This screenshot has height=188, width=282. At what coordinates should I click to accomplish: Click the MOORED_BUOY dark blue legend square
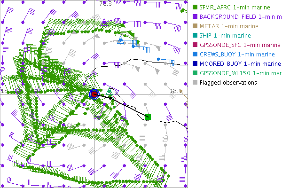click(x=195, y=64)
